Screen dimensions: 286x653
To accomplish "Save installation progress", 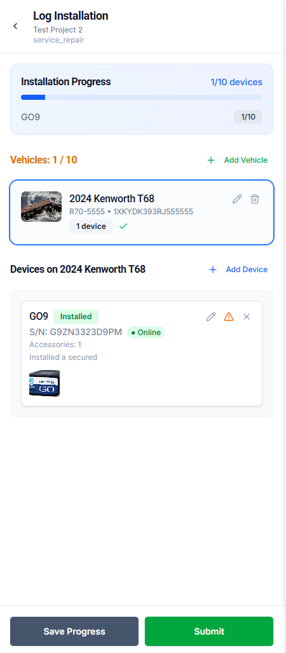I will (x=74, y=631).
